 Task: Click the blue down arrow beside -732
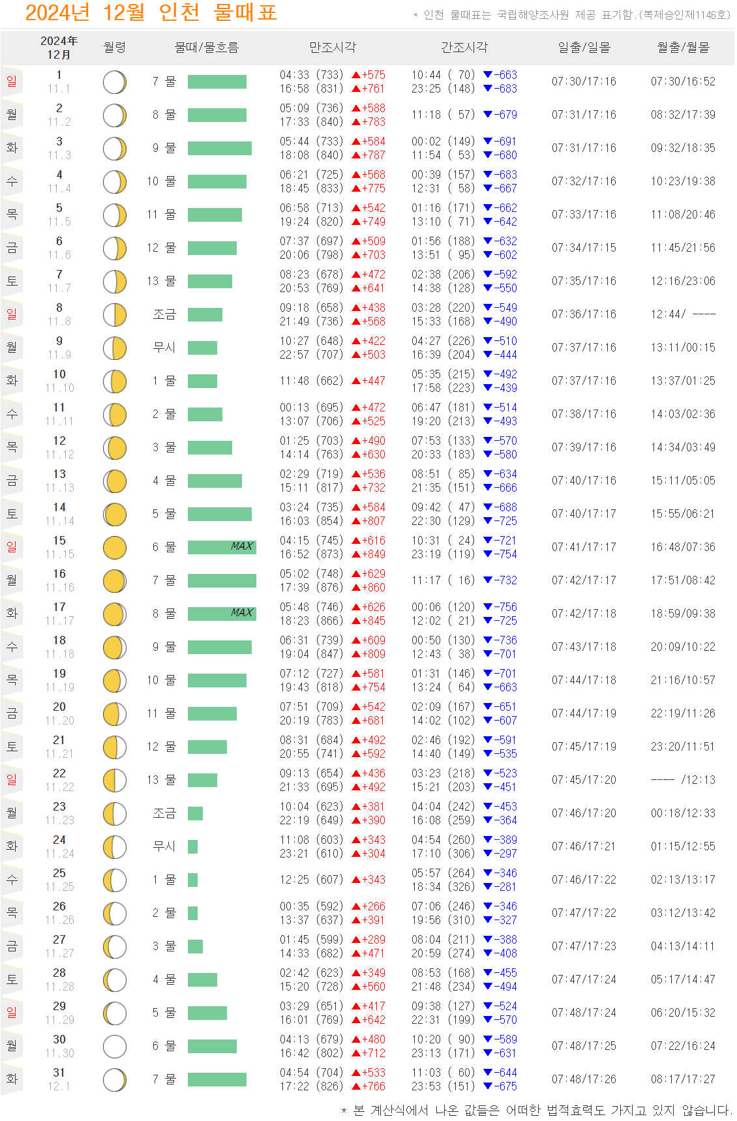pyautogui.click(x=488, y=580)
